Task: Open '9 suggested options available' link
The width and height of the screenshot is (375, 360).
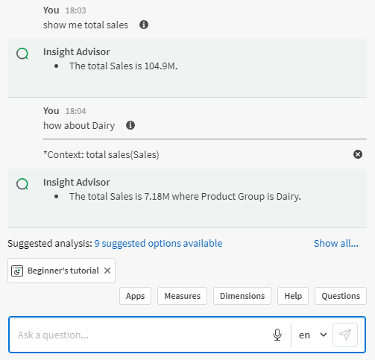Action: click(158, 244)
